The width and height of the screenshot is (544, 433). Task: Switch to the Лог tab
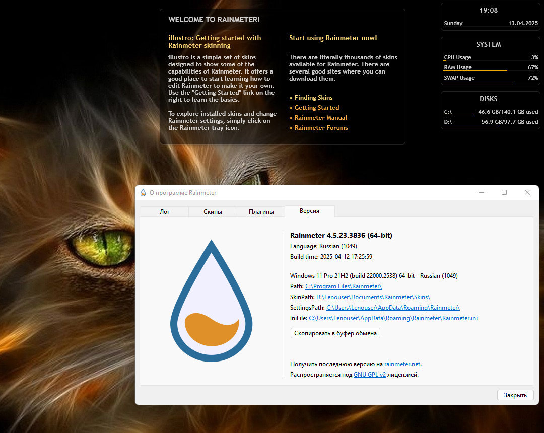[x=165, y=212]
